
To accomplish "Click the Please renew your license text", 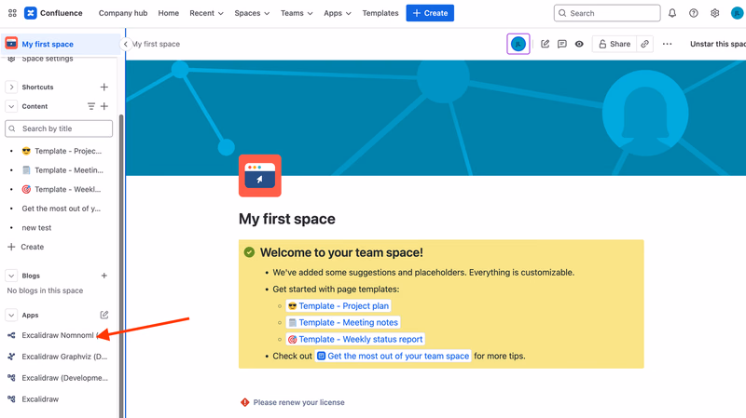I will (x=298, y=402).
